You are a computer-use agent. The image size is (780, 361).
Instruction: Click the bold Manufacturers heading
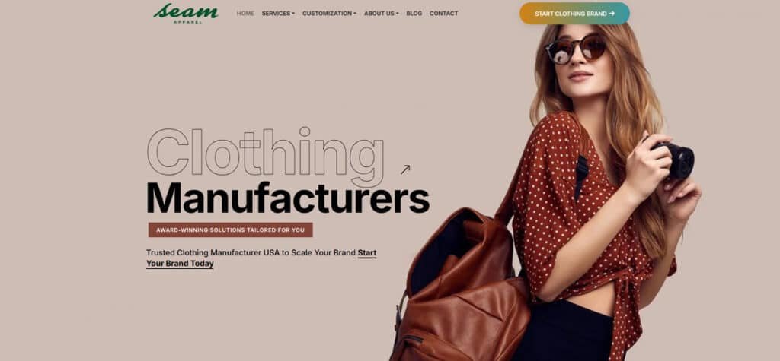pyautogui.click(x=287, y=198)
